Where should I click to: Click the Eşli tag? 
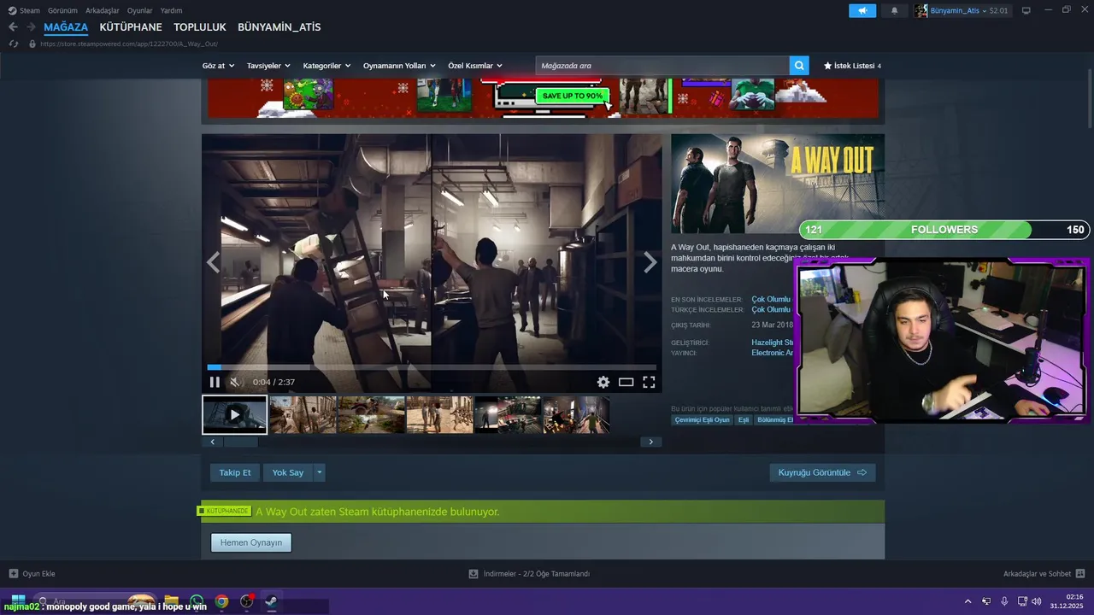click(x=744, y=419)
